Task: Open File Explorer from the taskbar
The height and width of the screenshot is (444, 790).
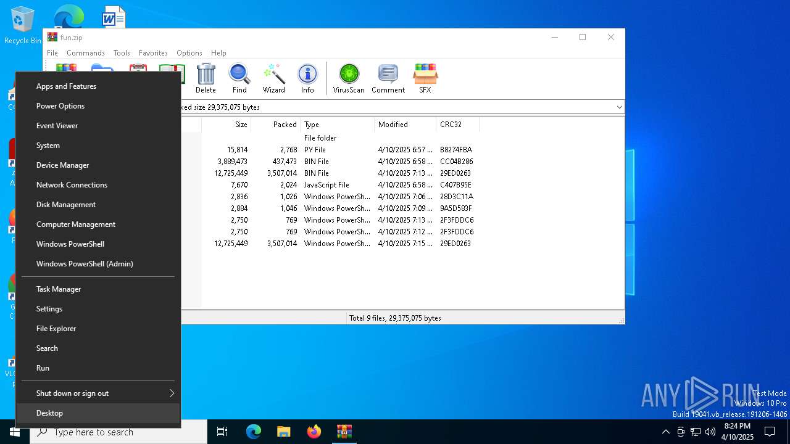Action: pos(283,432)
